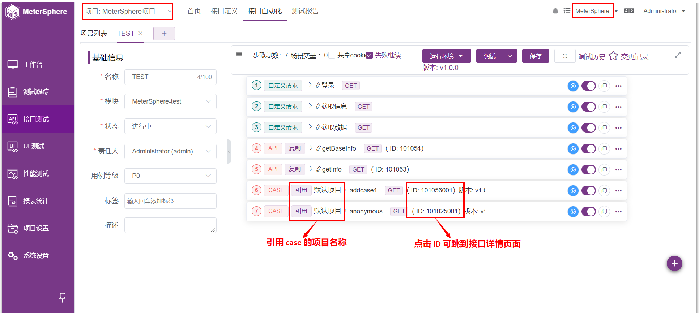Uncheck the 失败继续 checkbox
This screenshot has height=316, width=699.
(369, 55)
